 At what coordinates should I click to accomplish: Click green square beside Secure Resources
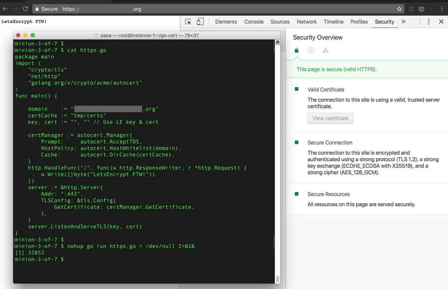[x=297, y=194]
